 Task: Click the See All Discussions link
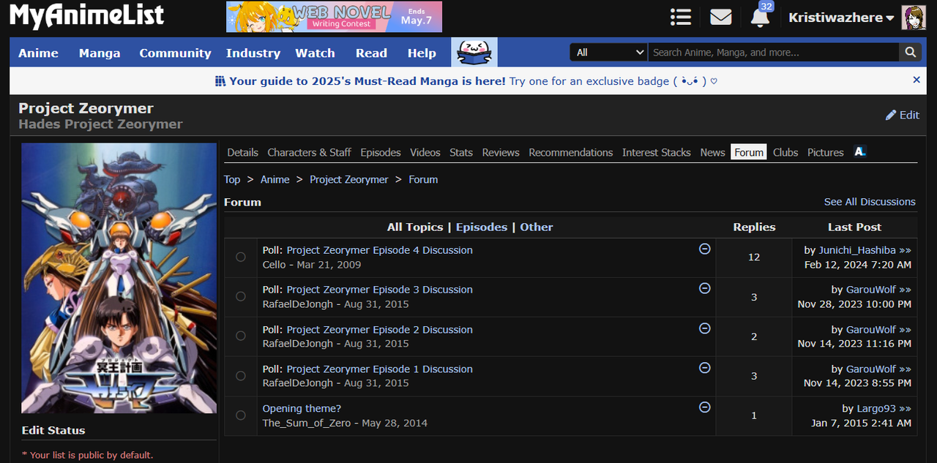point(870,202)
